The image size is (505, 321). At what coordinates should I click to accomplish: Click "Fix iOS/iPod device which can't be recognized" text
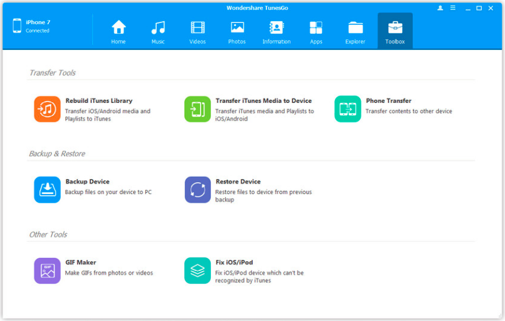(259, 277)
